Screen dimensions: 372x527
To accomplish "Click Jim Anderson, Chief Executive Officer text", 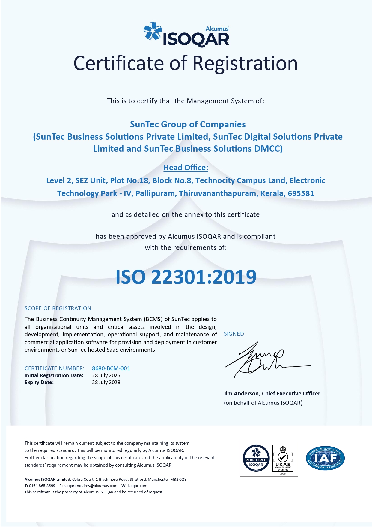I will (x=272, y=393).
